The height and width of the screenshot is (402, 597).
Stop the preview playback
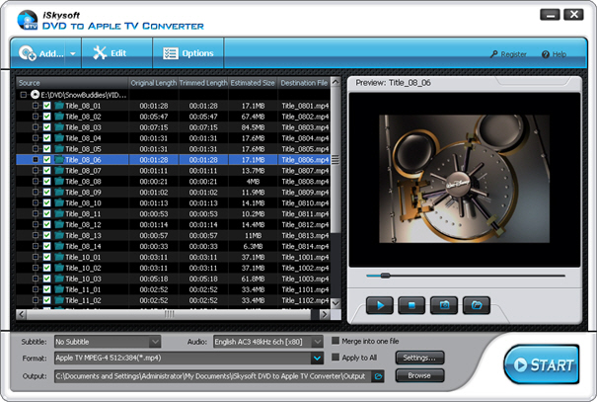coord(411,305)
